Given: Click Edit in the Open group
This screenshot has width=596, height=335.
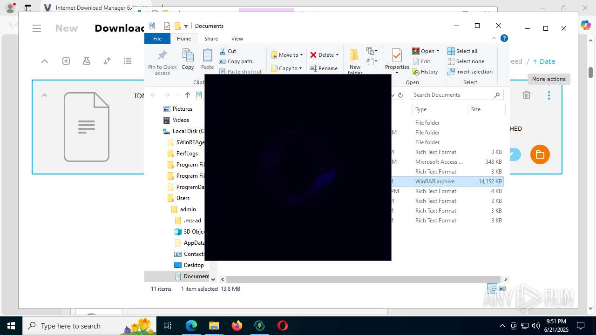Looking at the screenshot, I should tap(421, 61).
